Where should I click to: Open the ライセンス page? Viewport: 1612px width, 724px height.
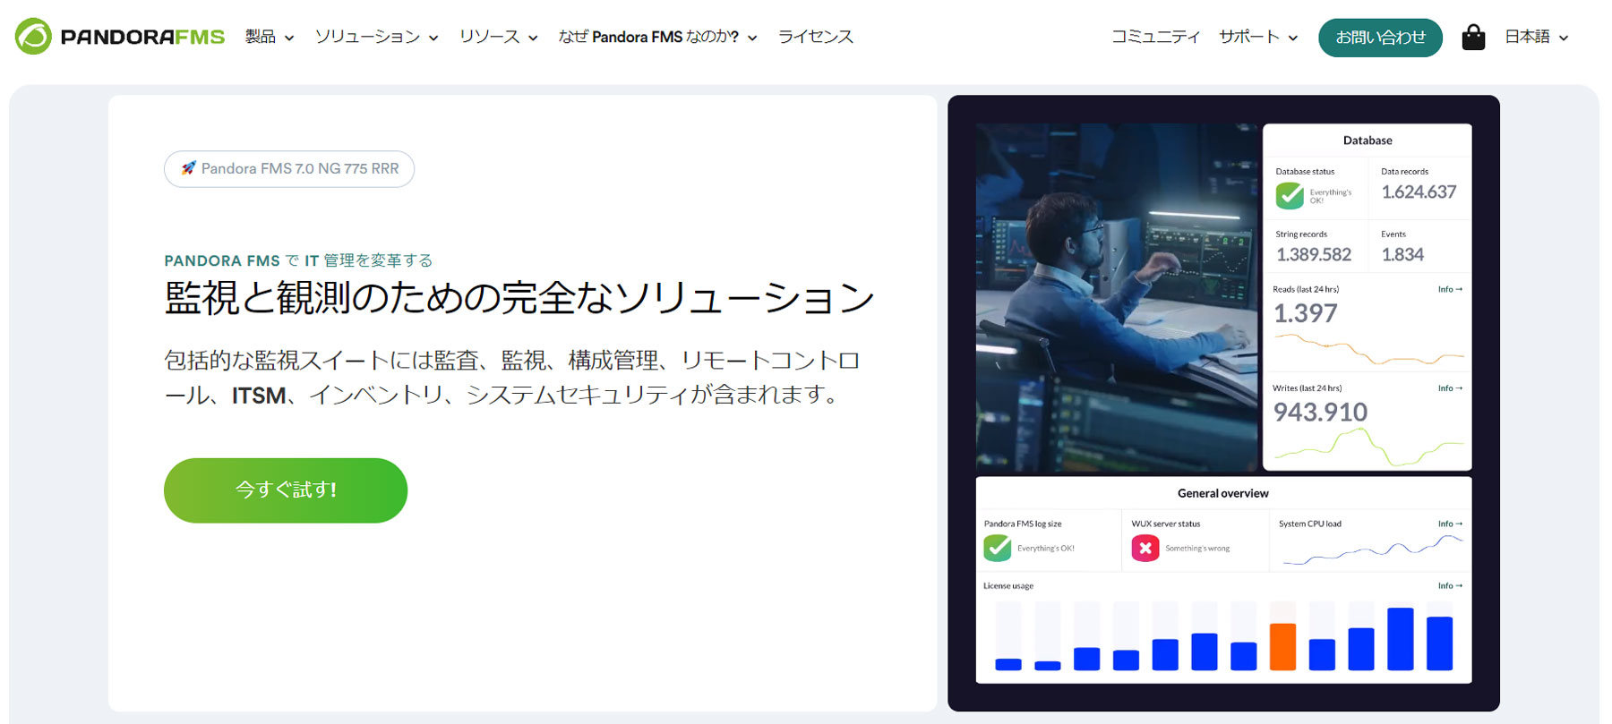815,37
